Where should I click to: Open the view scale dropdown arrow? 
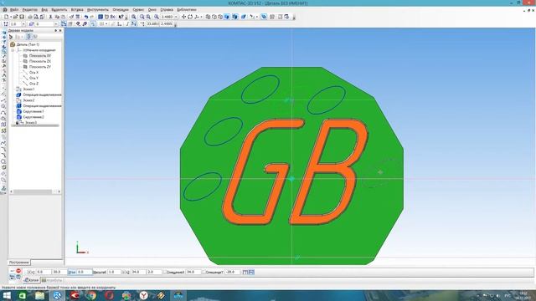coord(176,17)
